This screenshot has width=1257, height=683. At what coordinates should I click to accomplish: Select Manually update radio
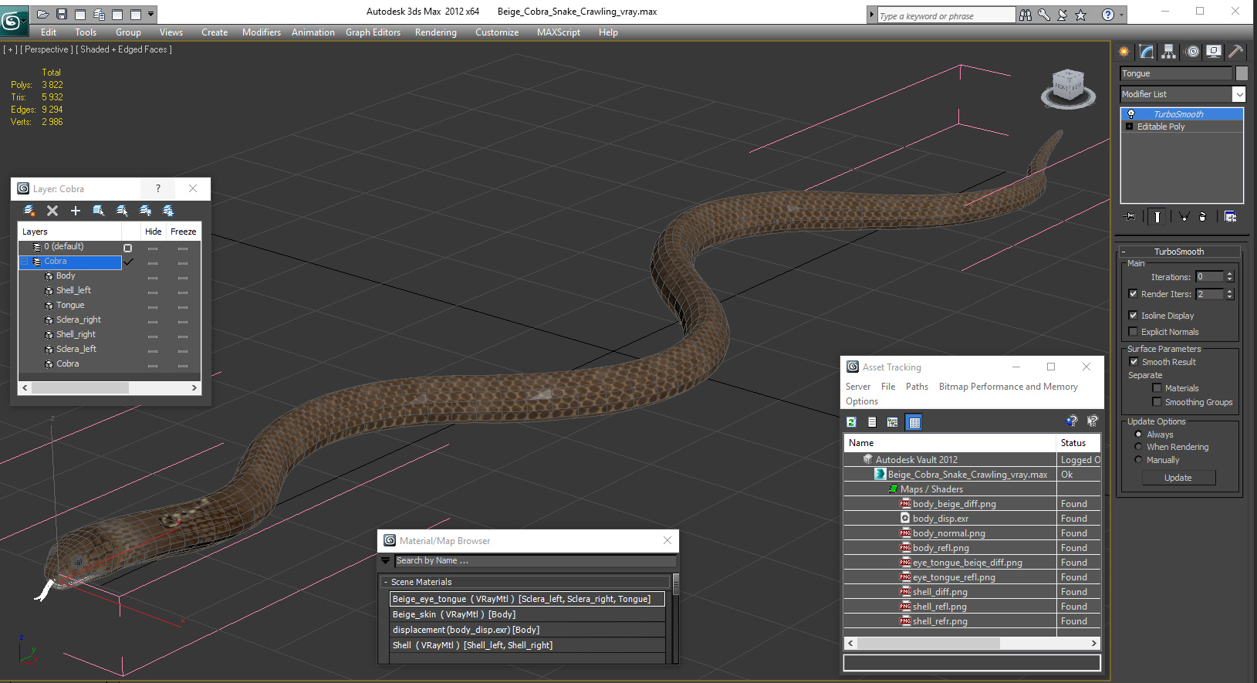1138,460
